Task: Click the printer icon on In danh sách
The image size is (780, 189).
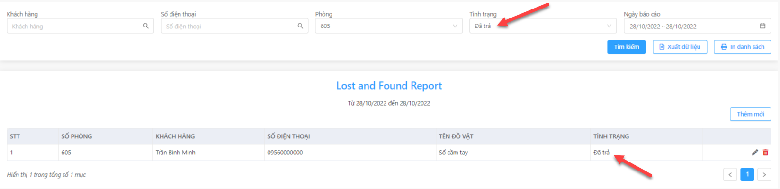Action: pyautogui.click(x=724, y=47)
